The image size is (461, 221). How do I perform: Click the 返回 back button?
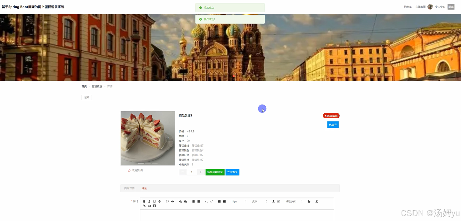87,97
